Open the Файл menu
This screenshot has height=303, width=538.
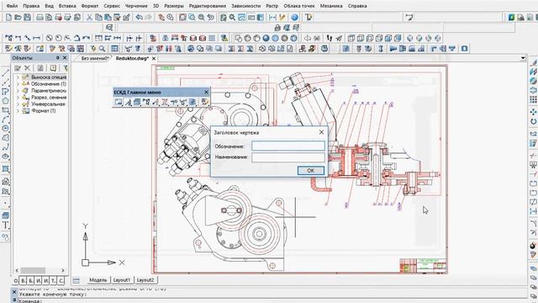click(x=12, y=6)
